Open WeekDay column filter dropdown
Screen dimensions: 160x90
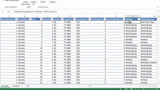click(x=52, y=19)
